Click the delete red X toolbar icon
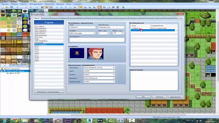This screenshot has height=123, width=219. coord(31,7)
